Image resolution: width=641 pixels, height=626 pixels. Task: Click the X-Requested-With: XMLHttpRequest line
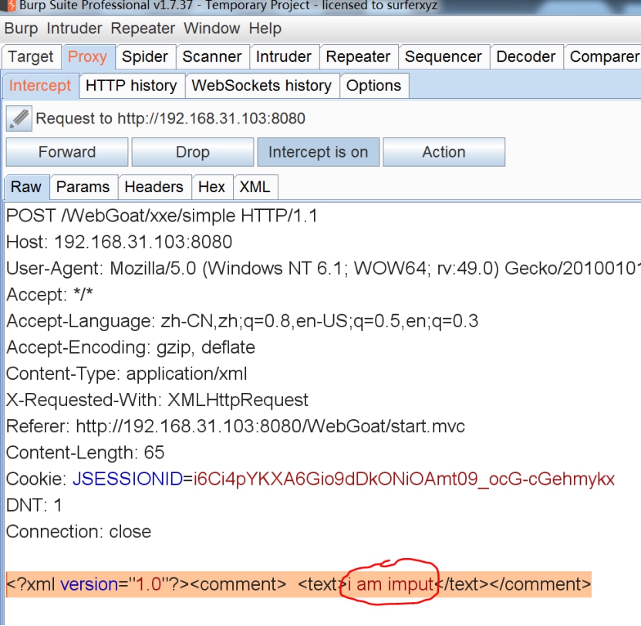157,400
